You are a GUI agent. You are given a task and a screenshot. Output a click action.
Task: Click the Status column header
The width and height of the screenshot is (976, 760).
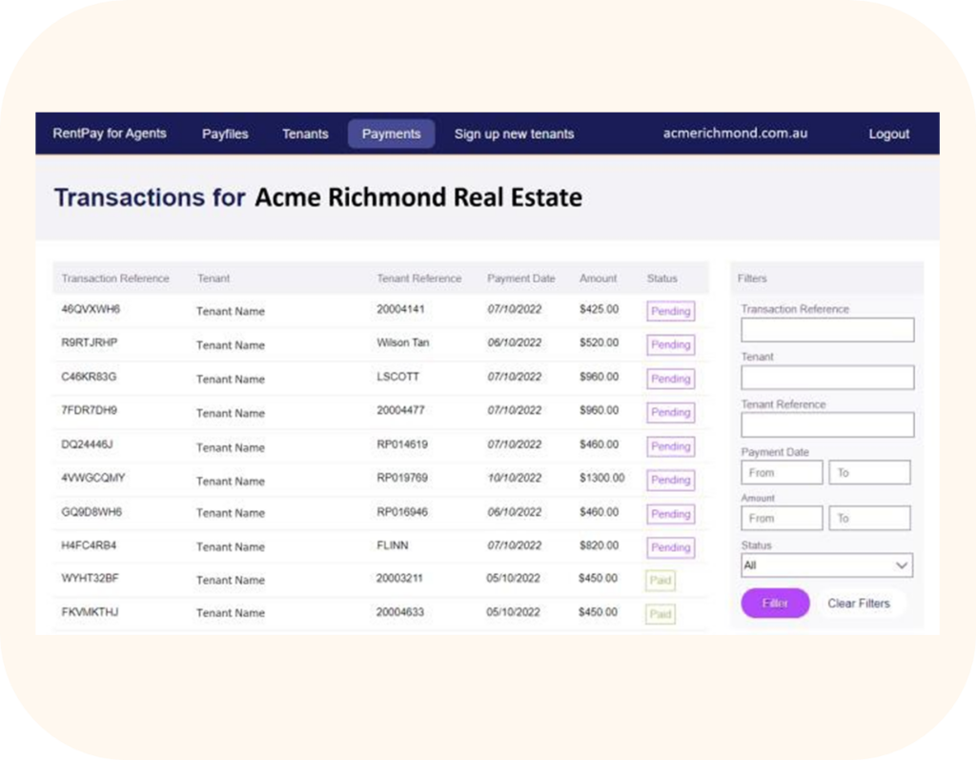[x=661, y=278]
